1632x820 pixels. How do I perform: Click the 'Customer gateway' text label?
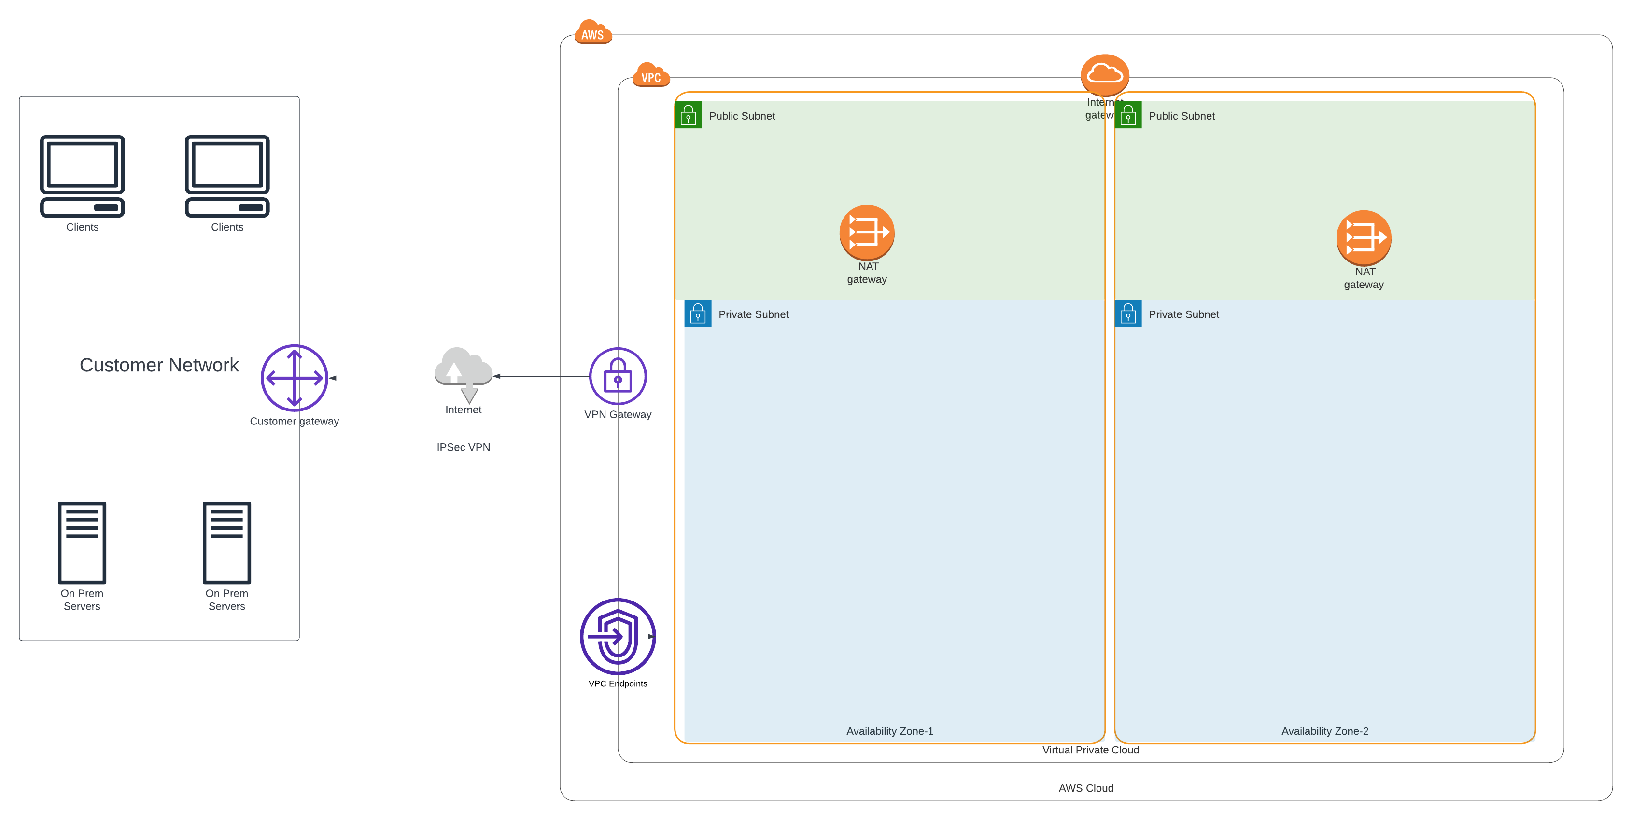click(294, 422)
